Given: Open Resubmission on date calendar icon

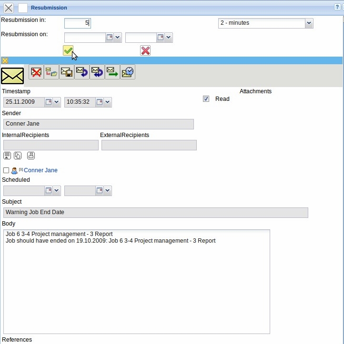Looking at the screenshot, I should [110, 37].
